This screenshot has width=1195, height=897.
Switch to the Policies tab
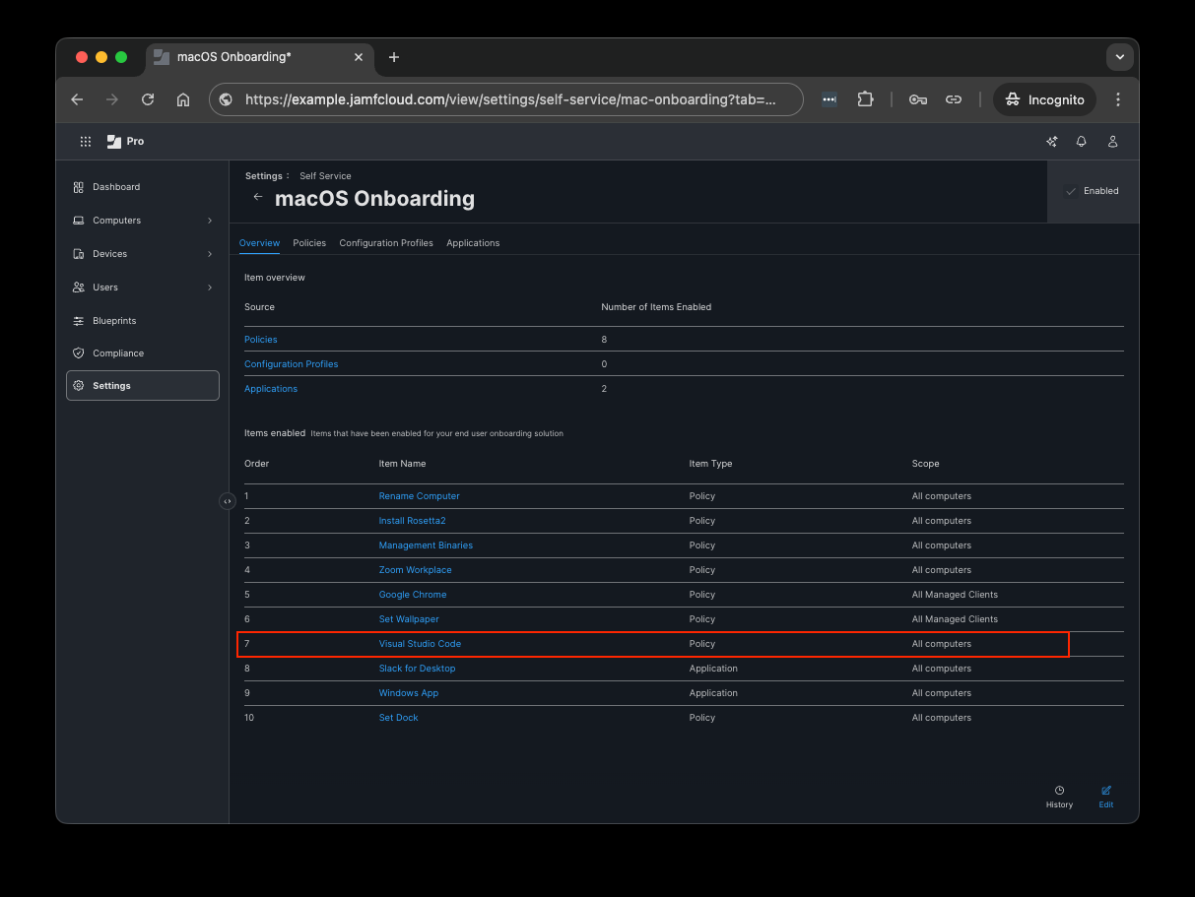tap(309, 243)
